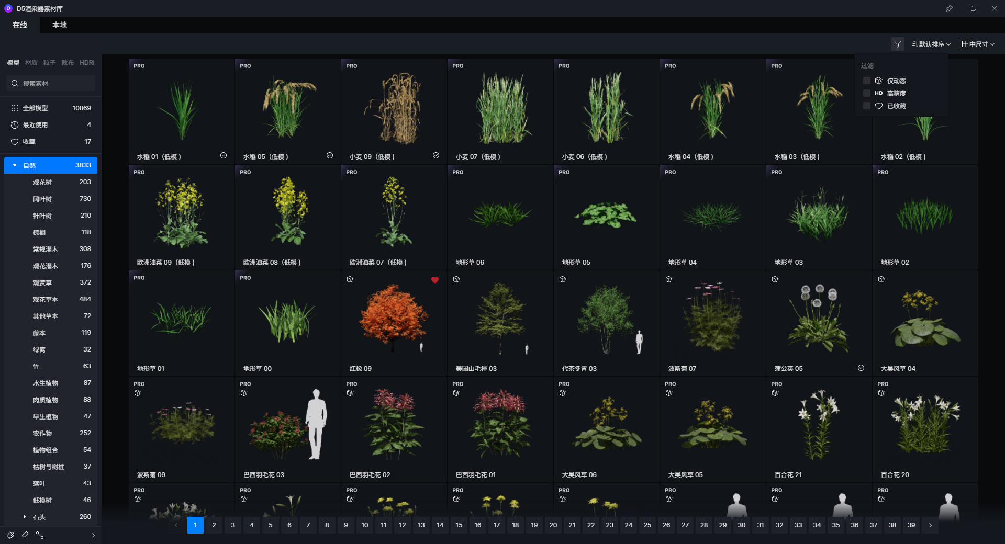Click the downloaded check icon on 蒲公英 05

[861, 368]
